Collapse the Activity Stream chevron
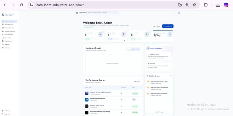 [x=171, y=76]
